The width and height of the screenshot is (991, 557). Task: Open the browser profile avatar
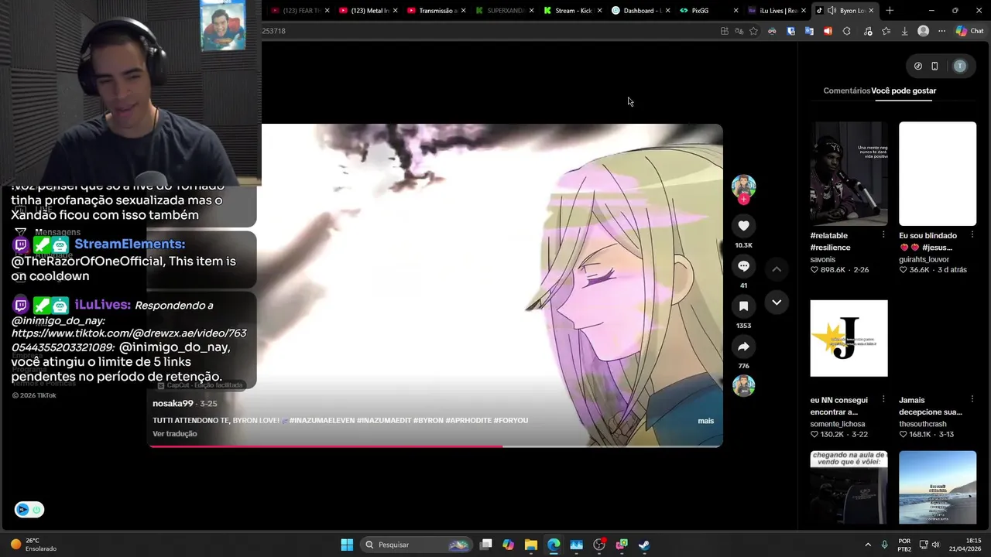[x=923, y=31]
